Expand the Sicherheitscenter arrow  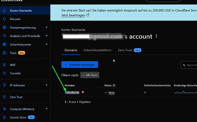click(x=47, y=44)
